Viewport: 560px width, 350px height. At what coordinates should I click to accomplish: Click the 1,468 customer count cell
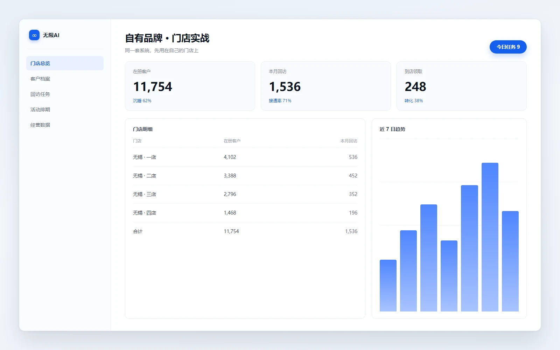[x=230, y=213]
